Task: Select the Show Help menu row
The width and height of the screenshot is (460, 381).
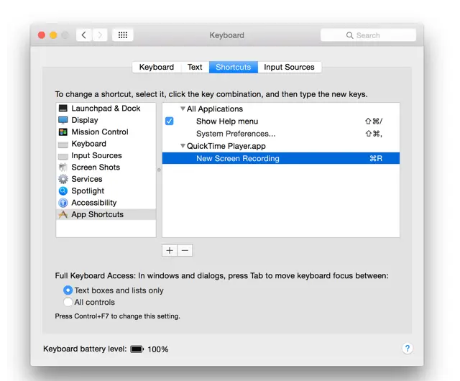Action: (x=281, y=121)
